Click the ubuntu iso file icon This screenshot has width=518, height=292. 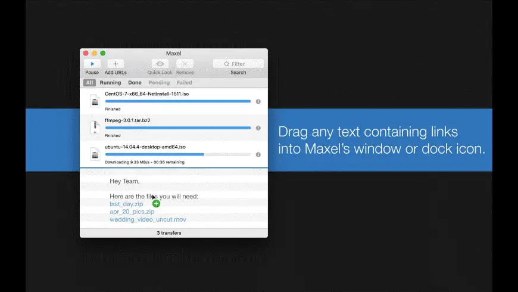[95, 154]
